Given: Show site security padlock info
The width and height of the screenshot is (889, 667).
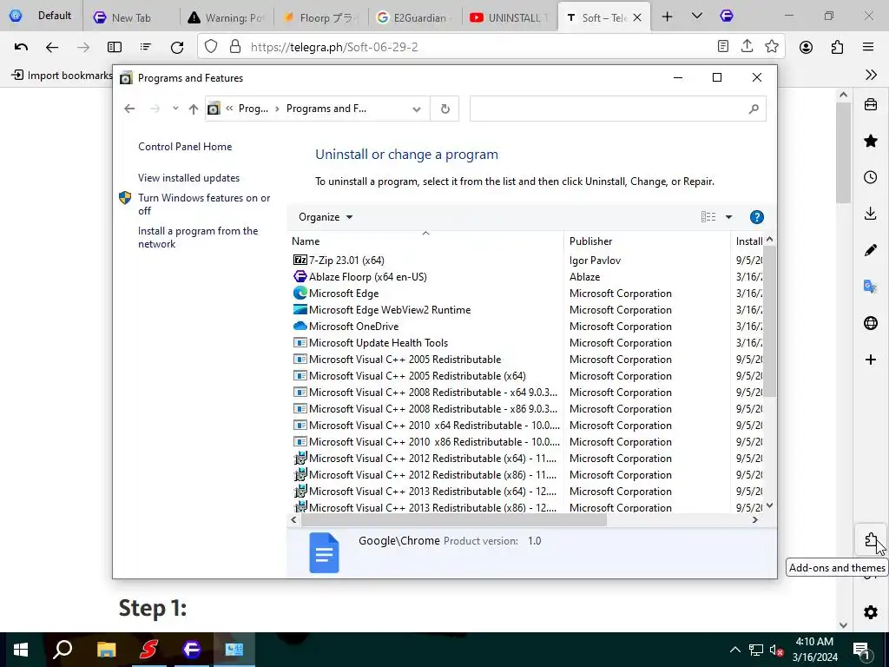Looking at the screenshot, I should (234, 47).
